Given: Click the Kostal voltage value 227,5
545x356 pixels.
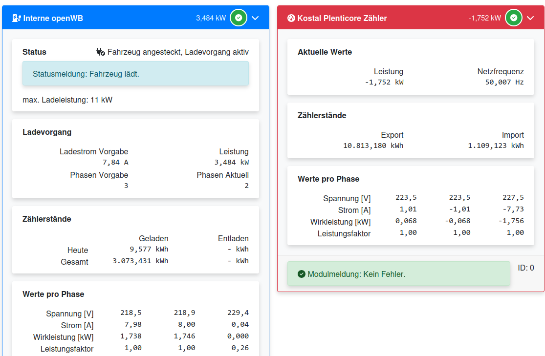Looking at the screenshot, I should (x=513, y=198).
